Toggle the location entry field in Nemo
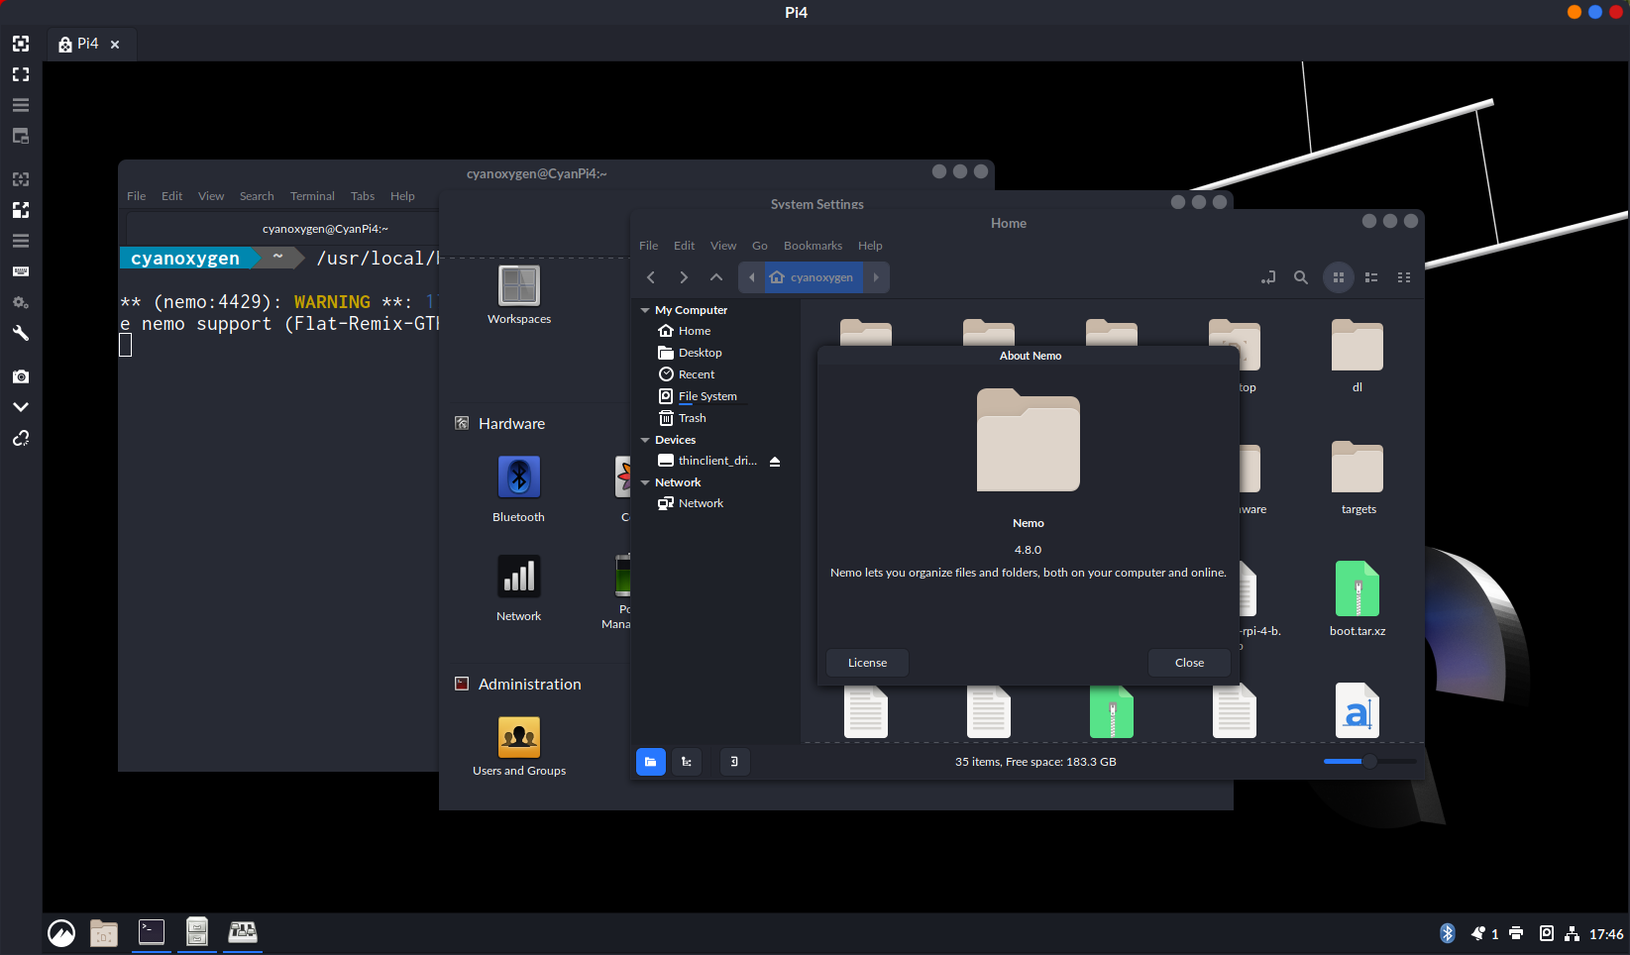Viewport: 1630px width, 955px height. (x=1268, y=277)
